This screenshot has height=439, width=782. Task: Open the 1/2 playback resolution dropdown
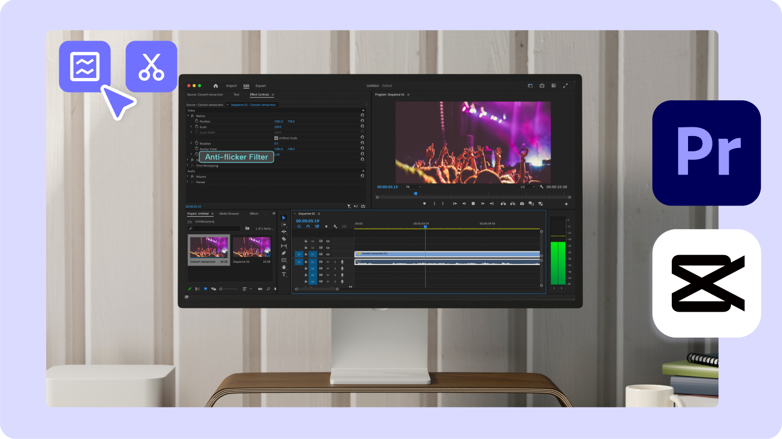(x=527, y=187)
